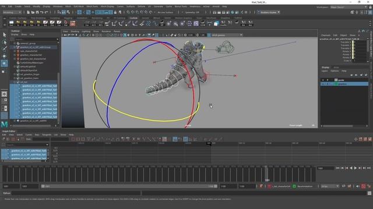Click the Save Scene icon
Screen dimensions: 373x209
[x=37, y=12]
